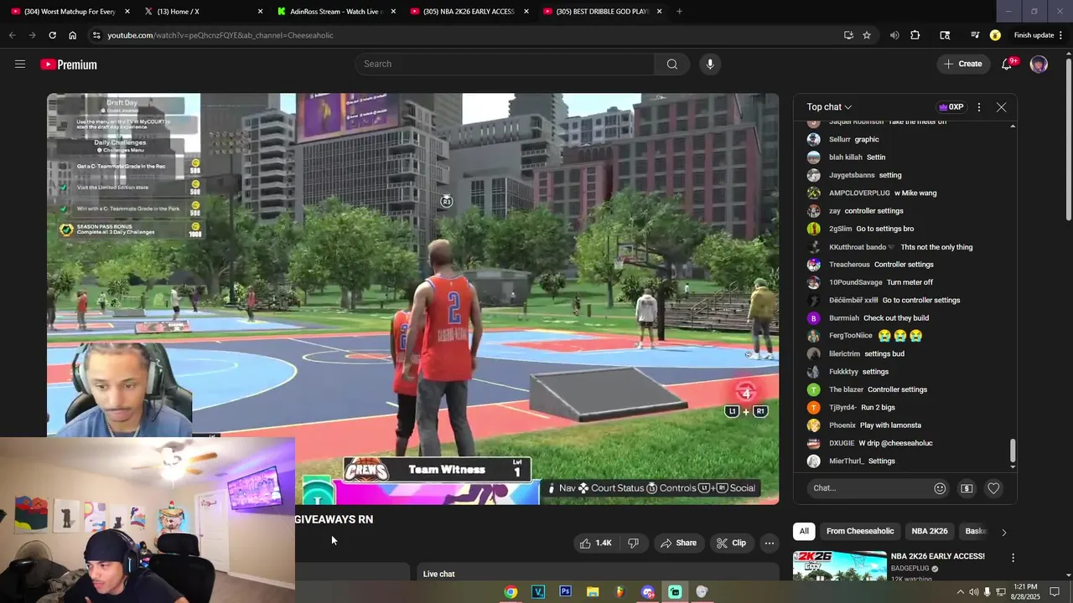This screenshot has height=603, width=1073.
Task: Open the Chrome three-dot menu
Action: click(1060, 35)
